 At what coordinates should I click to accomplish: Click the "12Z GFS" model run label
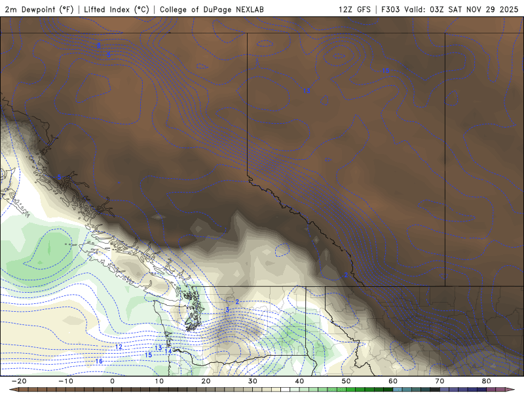354,9
